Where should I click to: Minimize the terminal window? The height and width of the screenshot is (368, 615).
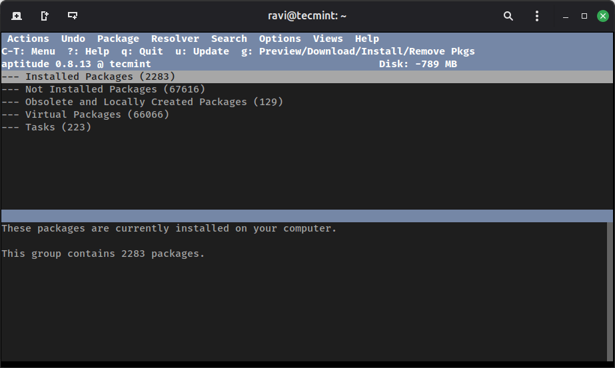pyautogui.click(x=566, y=16)
